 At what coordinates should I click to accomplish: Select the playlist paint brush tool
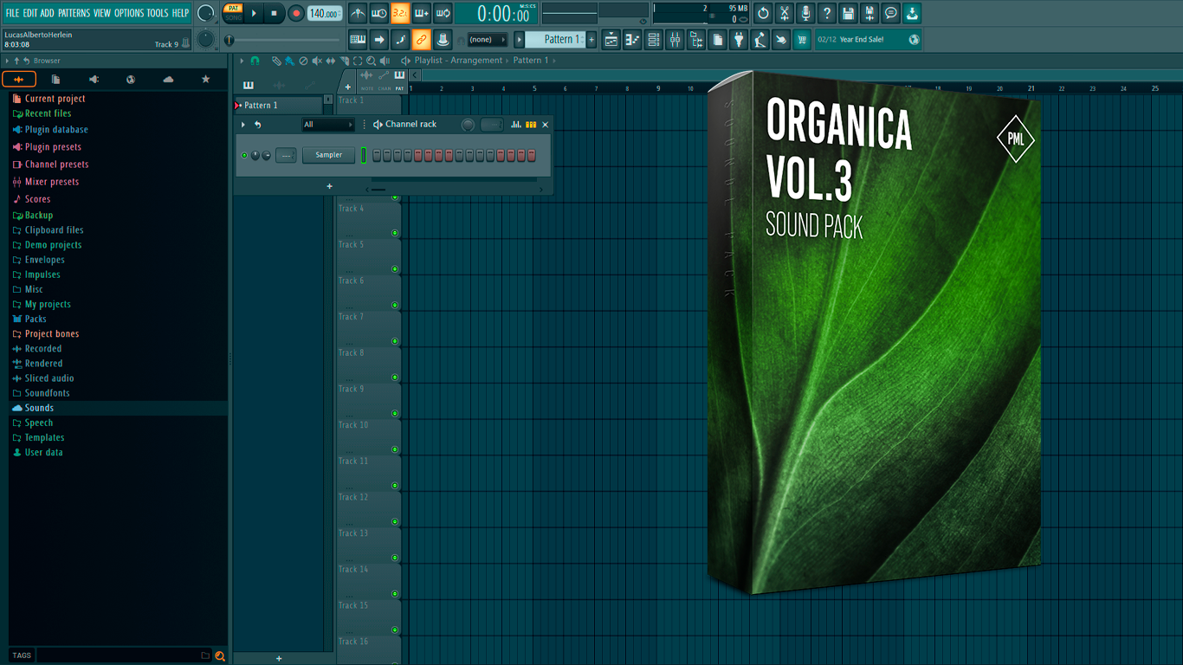click(289, 61)
